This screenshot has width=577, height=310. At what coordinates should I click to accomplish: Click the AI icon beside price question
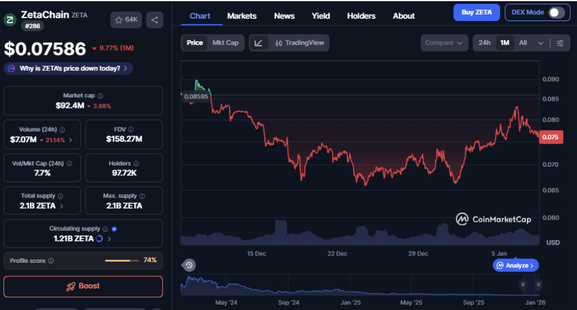point(12,68)
